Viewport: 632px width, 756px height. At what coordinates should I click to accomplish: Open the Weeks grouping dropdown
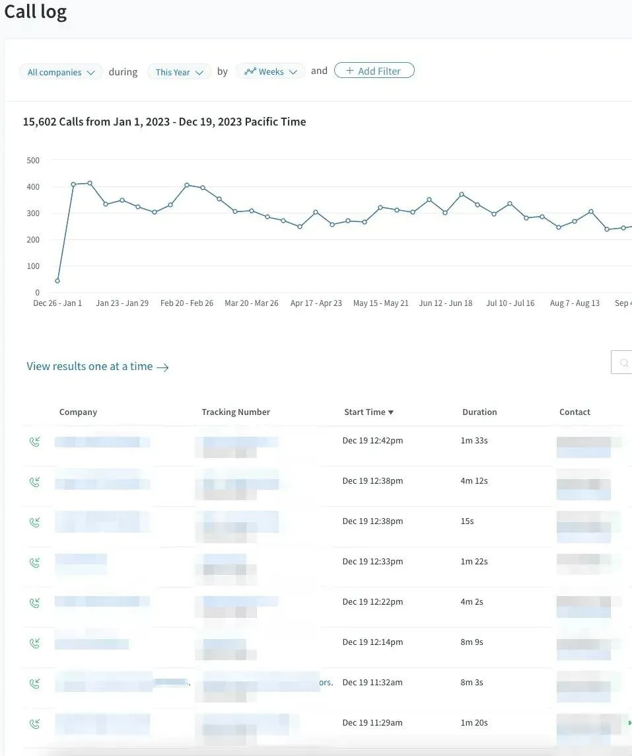click(x=270, y=71)
